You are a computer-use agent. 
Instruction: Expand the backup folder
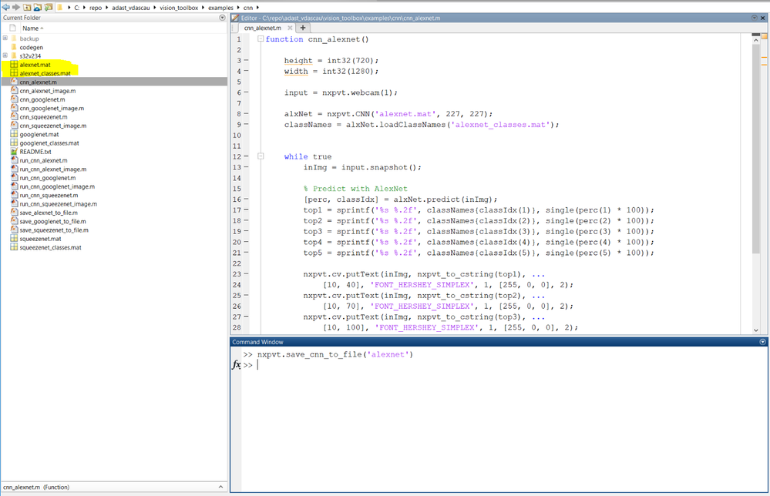[5, 39]
